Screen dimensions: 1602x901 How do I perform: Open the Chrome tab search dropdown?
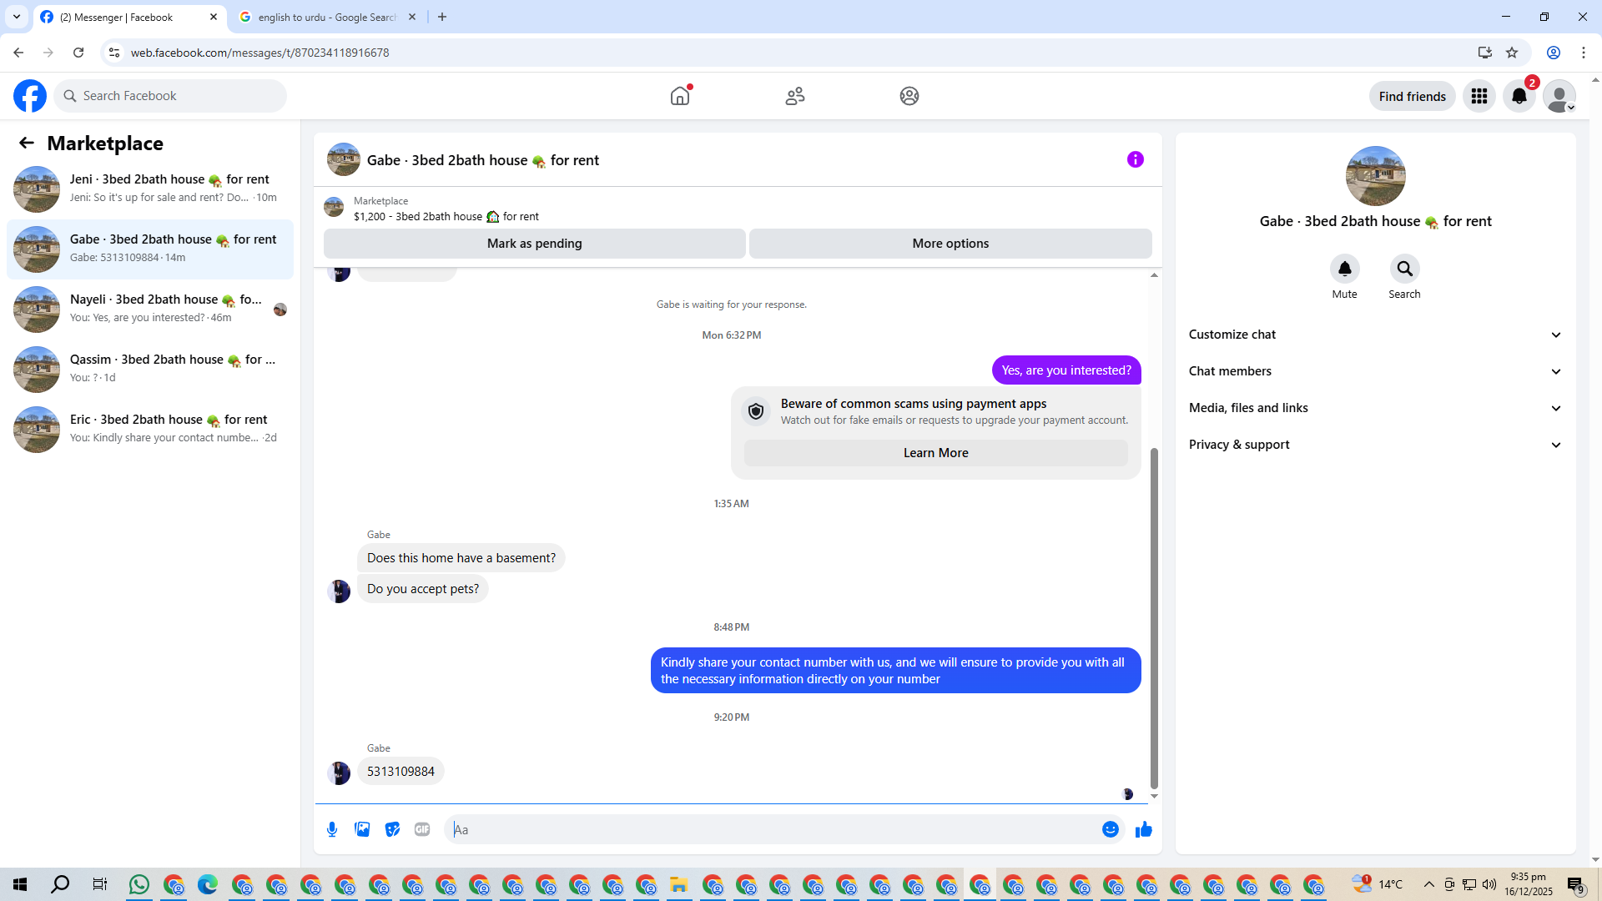click(x=17, y=17)
